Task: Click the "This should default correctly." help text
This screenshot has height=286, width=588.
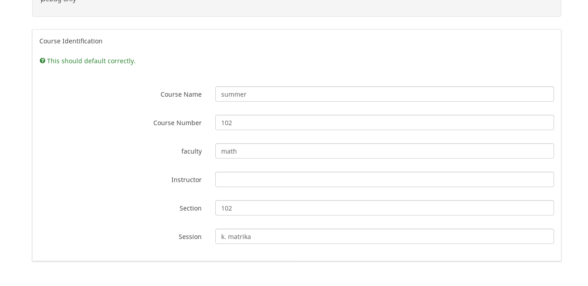Action: tap(91, 61)
